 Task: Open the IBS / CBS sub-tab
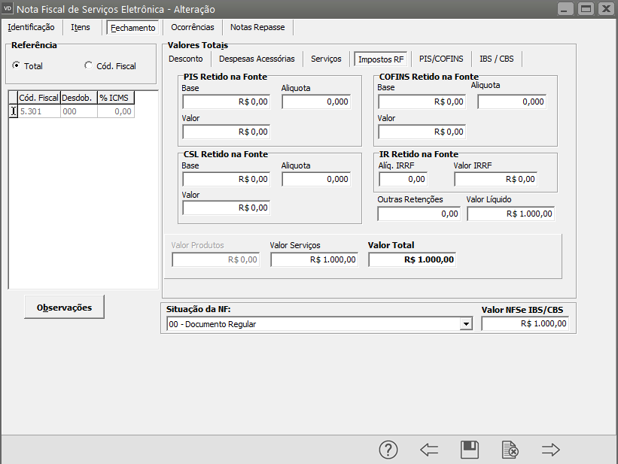point(496,59)
